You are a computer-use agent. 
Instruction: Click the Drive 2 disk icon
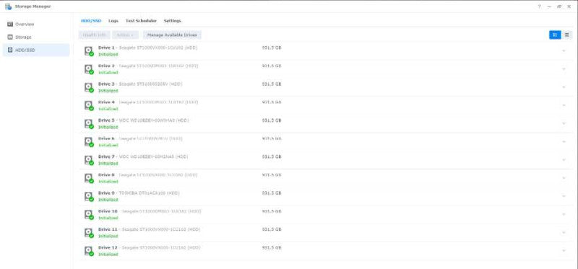pyautogui.click(x=88, y=69)
